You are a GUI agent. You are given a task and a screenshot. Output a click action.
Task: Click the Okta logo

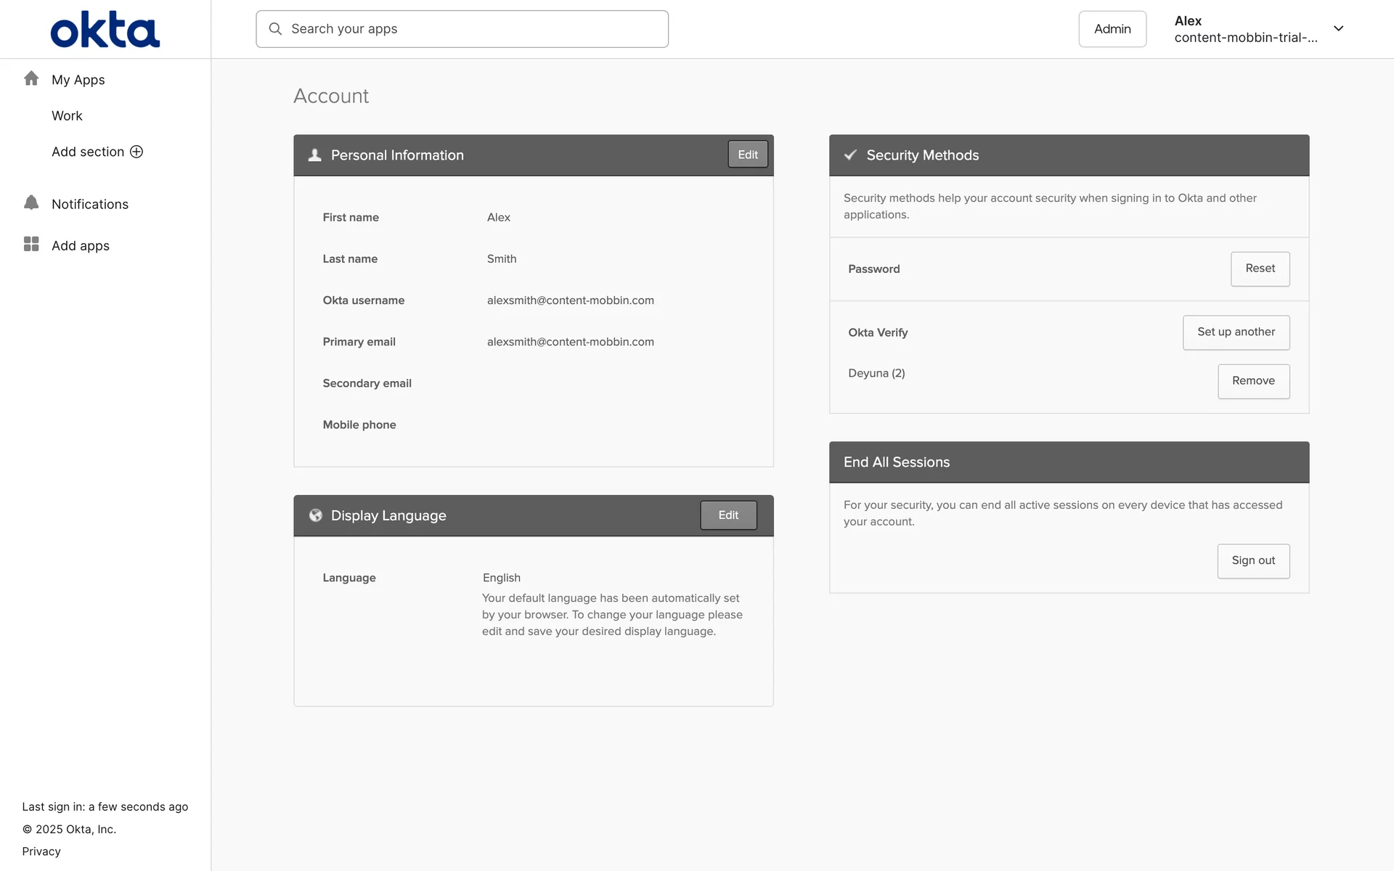[105, 30]
